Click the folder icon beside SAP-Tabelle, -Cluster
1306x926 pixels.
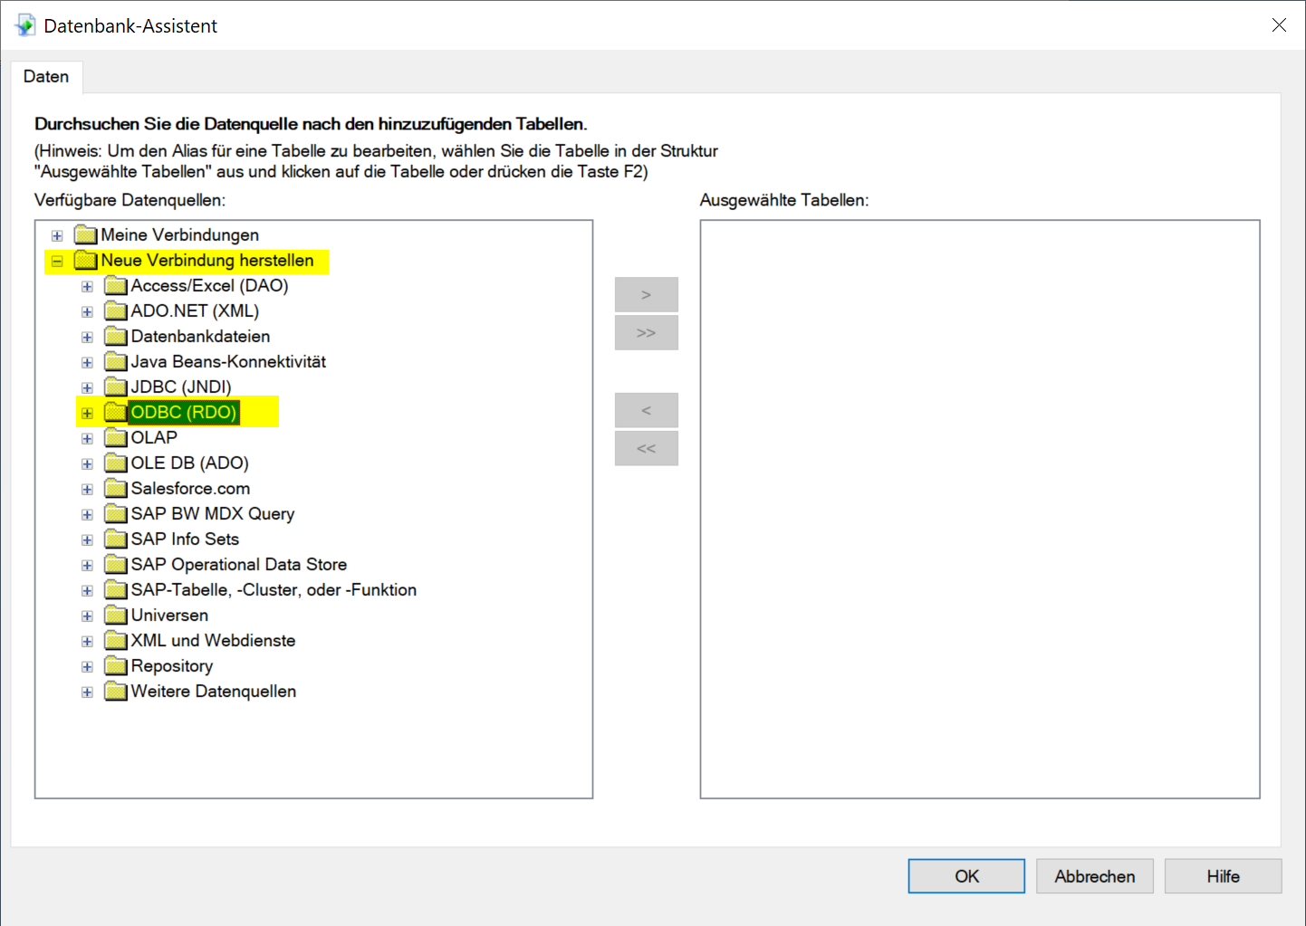click(115, 590)
